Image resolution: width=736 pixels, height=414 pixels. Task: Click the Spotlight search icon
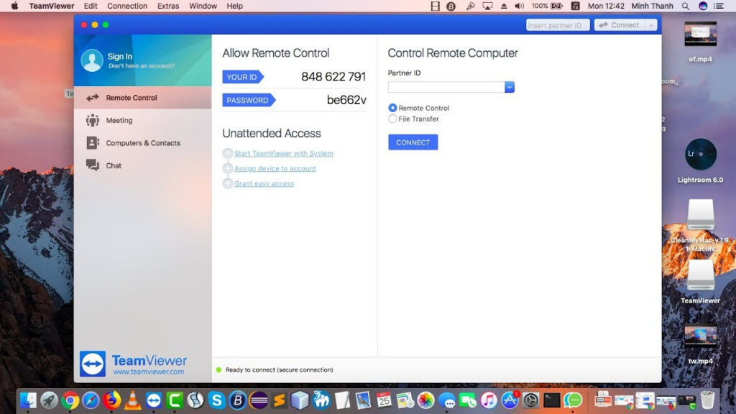click(686, 6)
